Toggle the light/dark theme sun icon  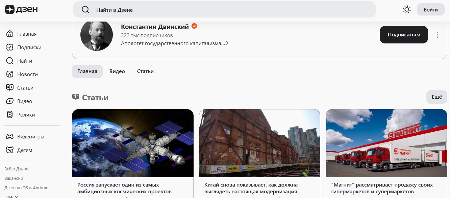(407, 10)
